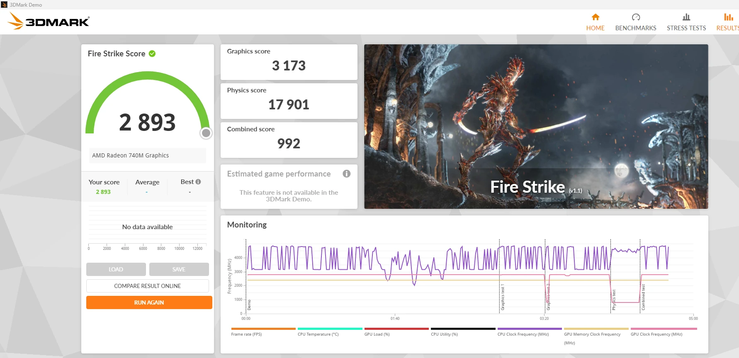Viewport: 739px width, 358px height.
Task: Click the LOAD button
Action: click(116, 269)
